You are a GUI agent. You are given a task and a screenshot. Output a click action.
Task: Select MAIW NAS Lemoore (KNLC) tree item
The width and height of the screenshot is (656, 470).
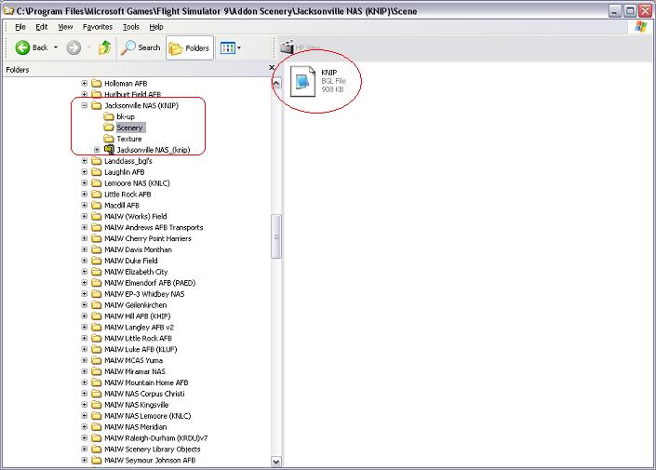(x=147, y=416)
